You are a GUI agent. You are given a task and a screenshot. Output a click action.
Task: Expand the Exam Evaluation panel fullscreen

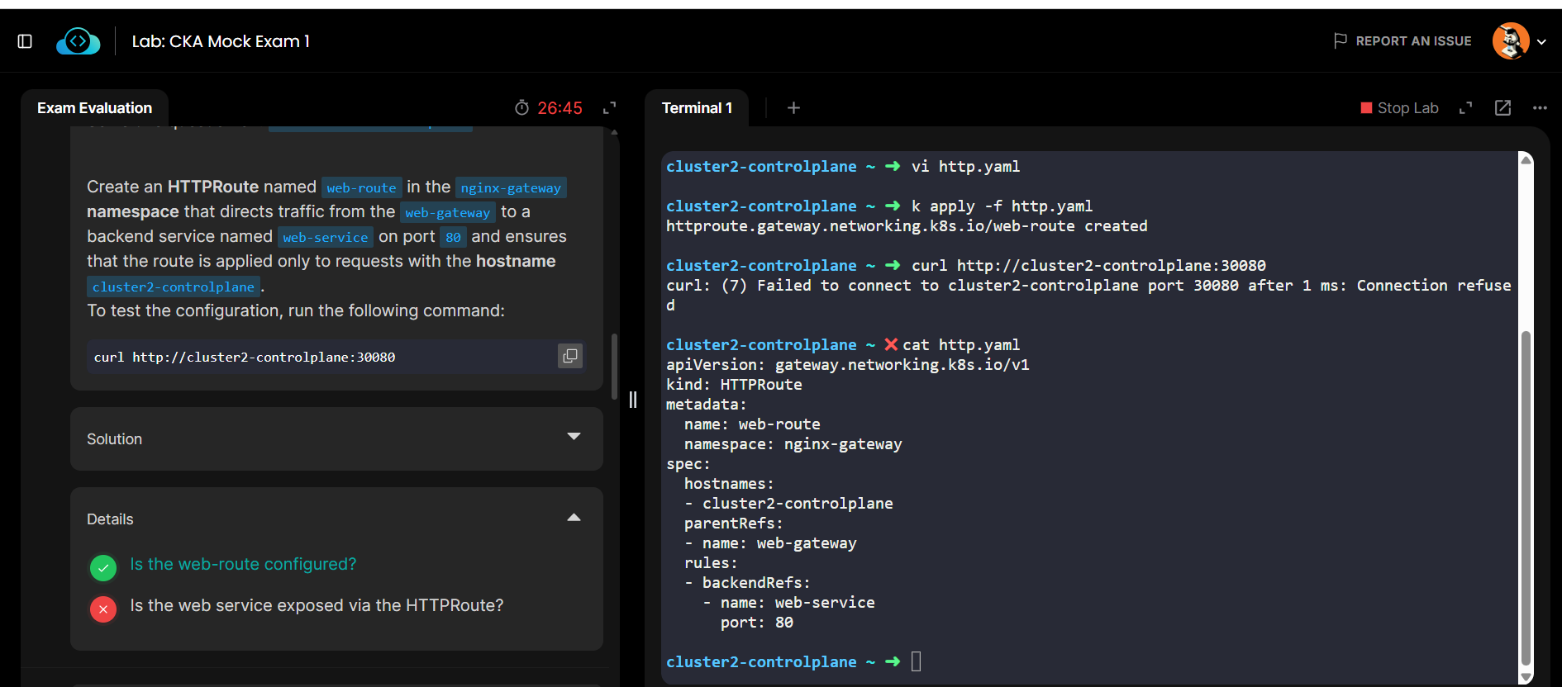click(610, 108)
